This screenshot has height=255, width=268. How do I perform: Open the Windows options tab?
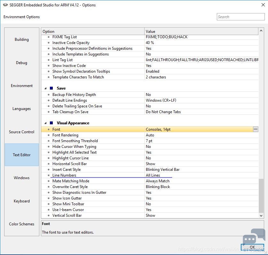pyautogui.click(x=22, y=178)
